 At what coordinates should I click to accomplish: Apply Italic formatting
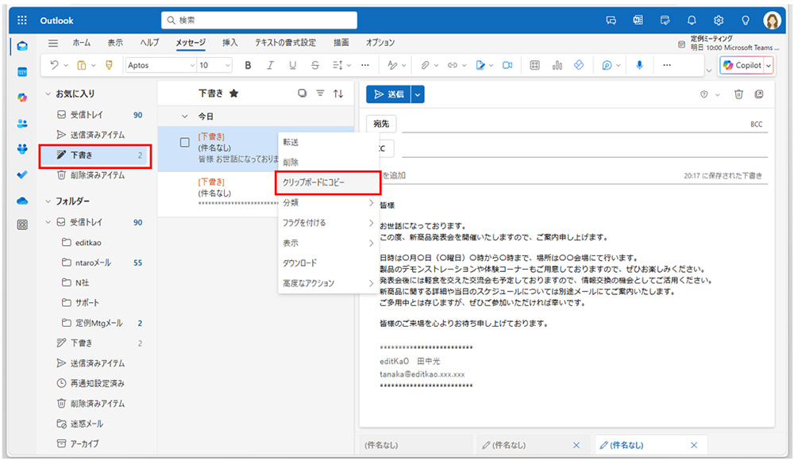coord(270,65)
